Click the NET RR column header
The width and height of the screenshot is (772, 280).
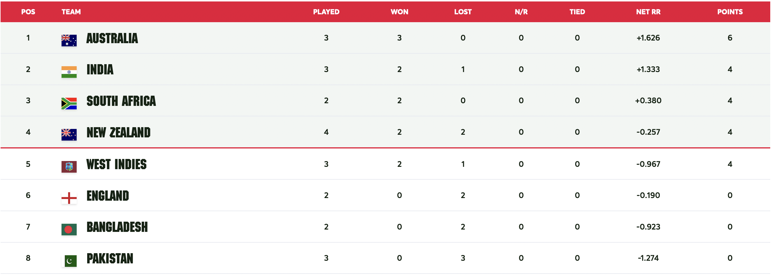[648, 12]
